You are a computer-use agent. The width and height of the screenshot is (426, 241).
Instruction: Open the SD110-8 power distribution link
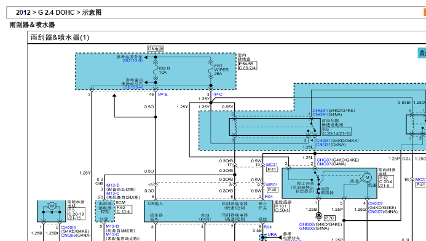[x=132, y=60]
